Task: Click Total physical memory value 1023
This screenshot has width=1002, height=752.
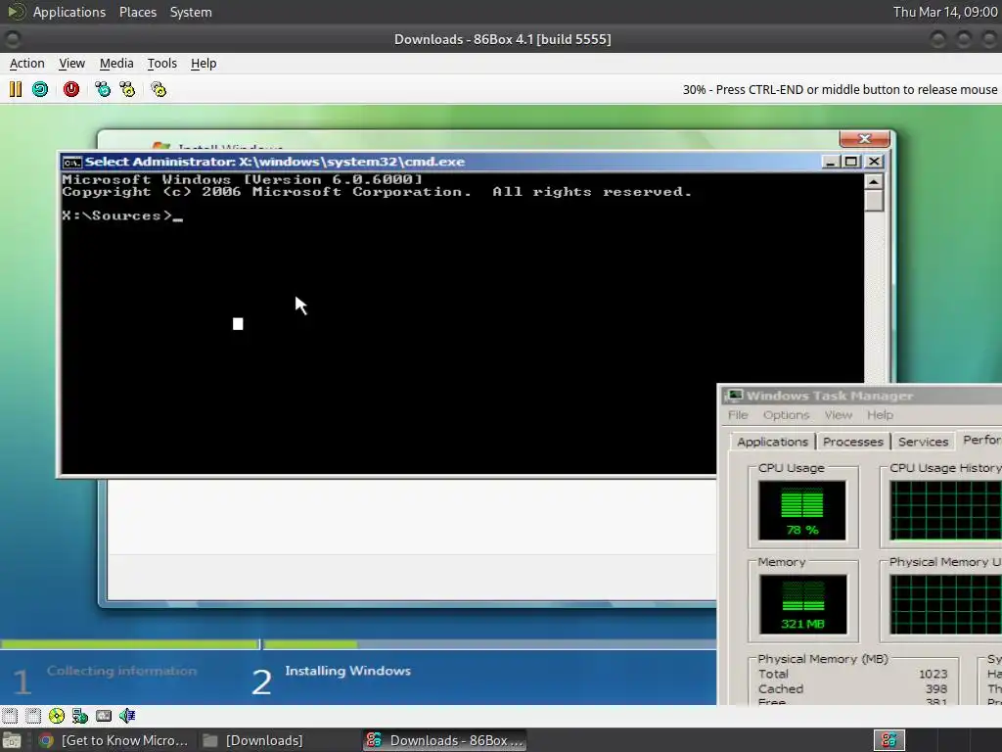Action: 933,674
